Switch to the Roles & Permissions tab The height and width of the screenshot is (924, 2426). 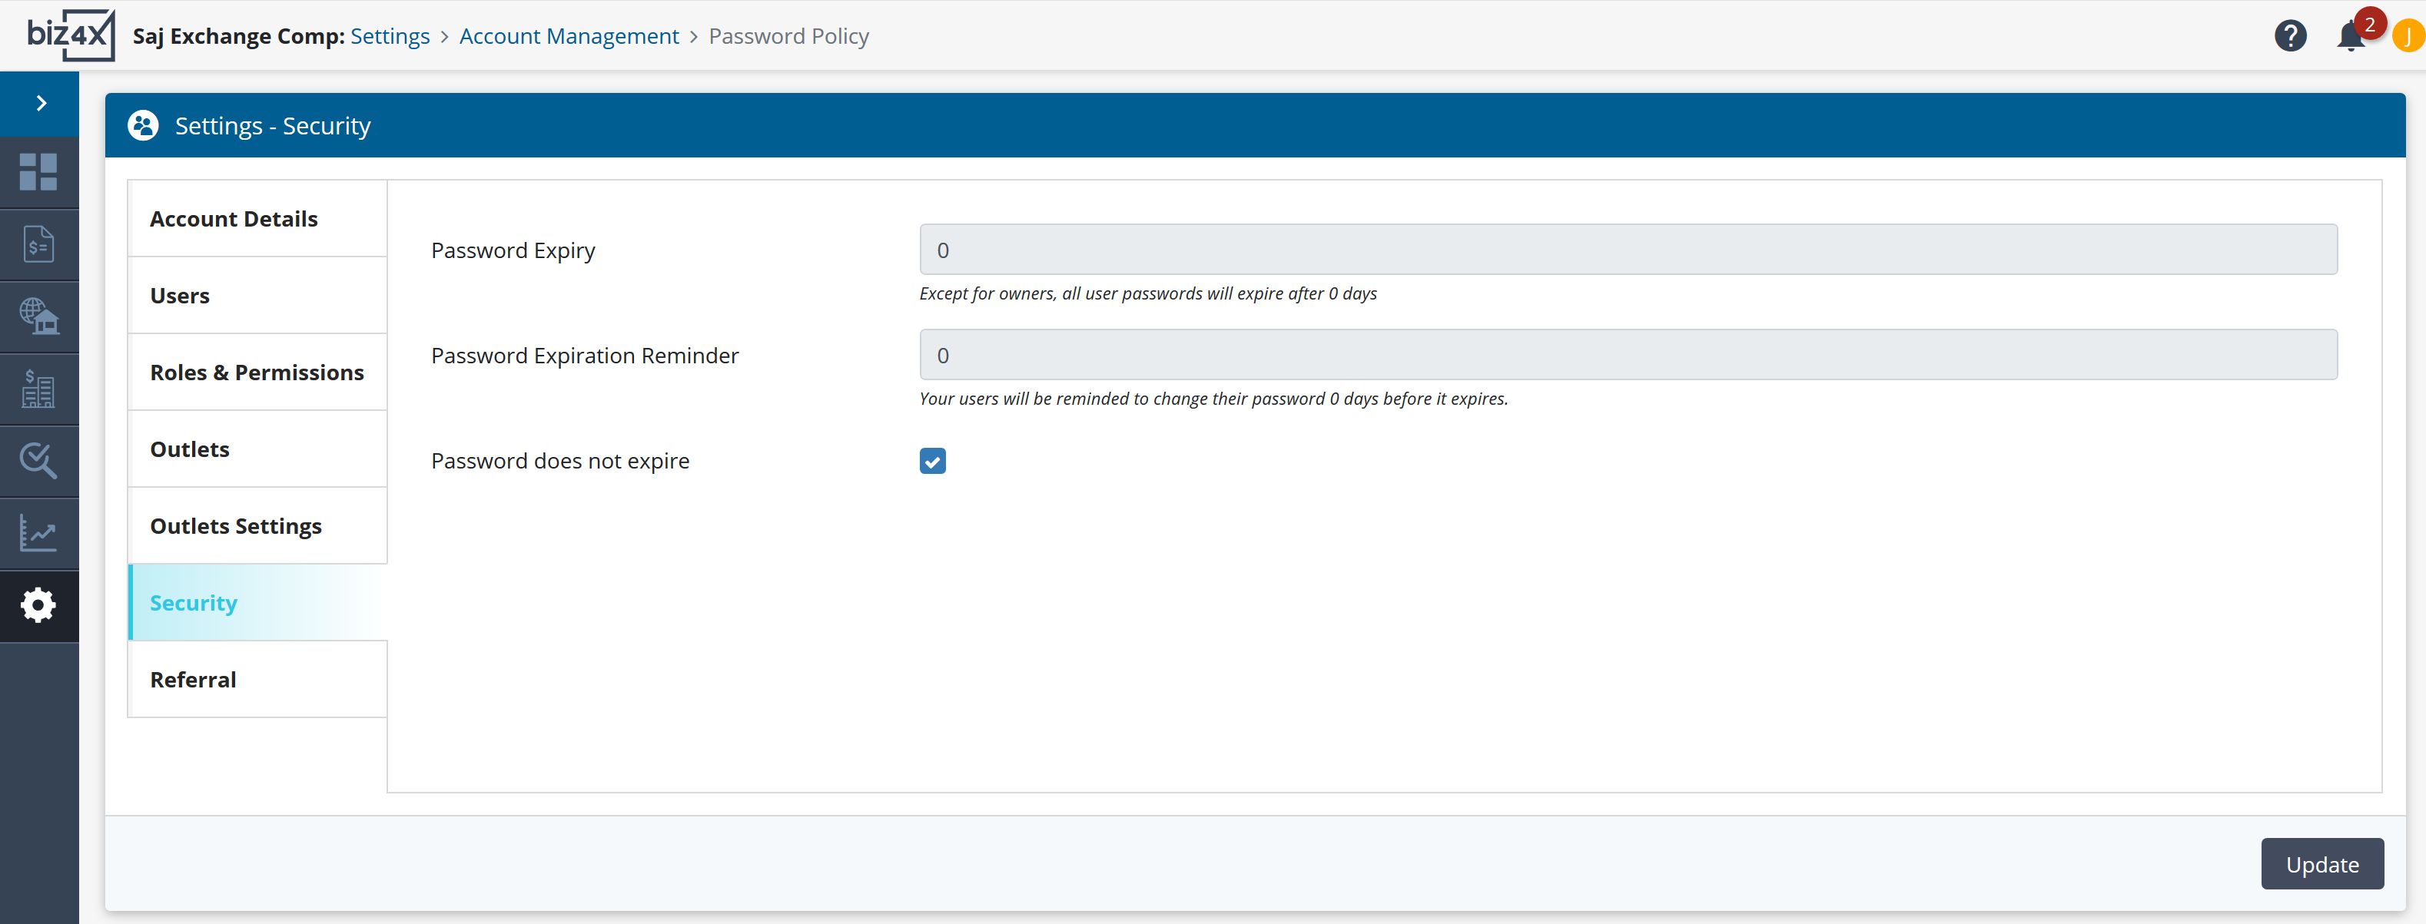coord(257,373)
